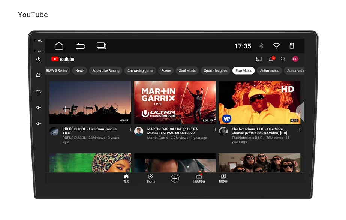
Task: Open the monkeys with sunglasses thumbnail
Action: coord(259,163)
